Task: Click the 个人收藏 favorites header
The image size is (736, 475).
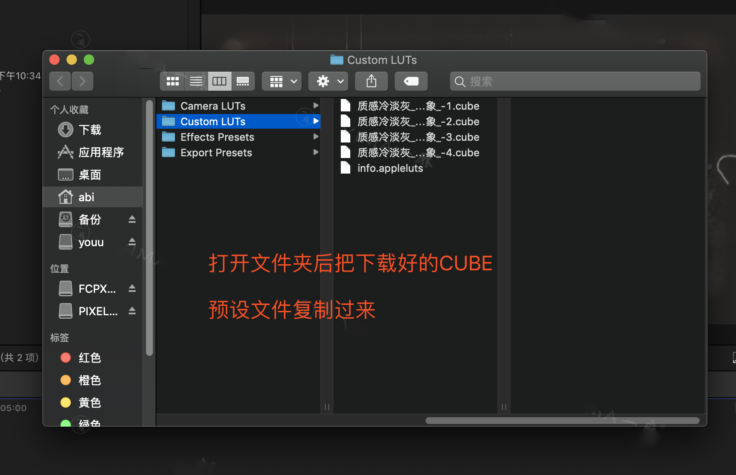Action: 69,110
